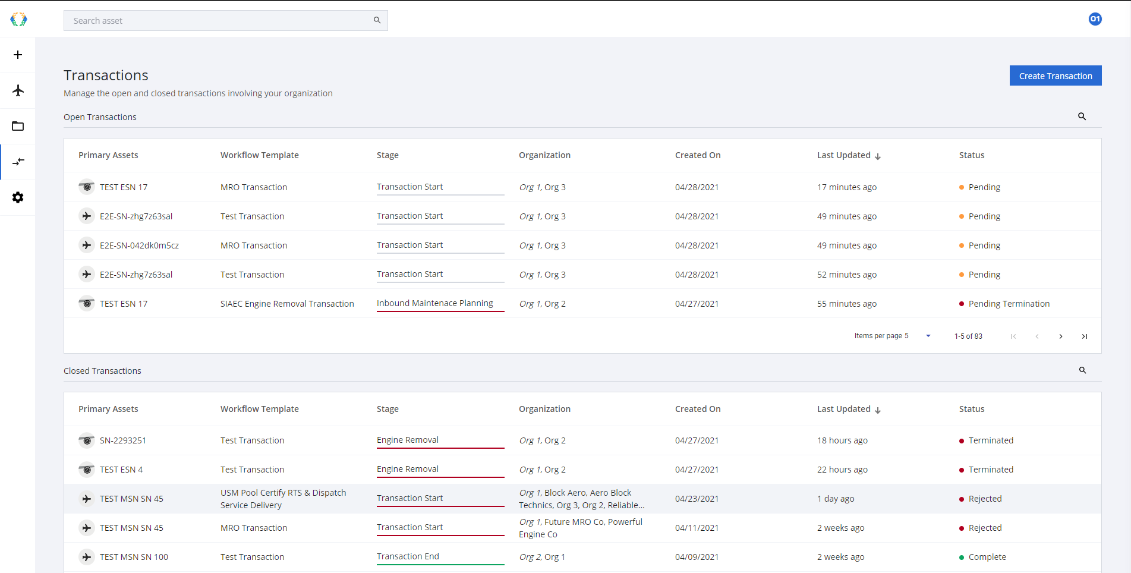Click the 04/23/2021 created date
This screenshot has width=1131, height=573.
(697, 499)
